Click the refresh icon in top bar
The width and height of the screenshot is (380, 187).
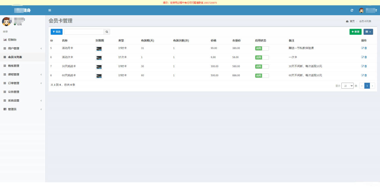pos(352,10)
